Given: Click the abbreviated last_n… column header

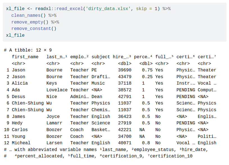Looking at the screenshot, I should click(57, 57).
